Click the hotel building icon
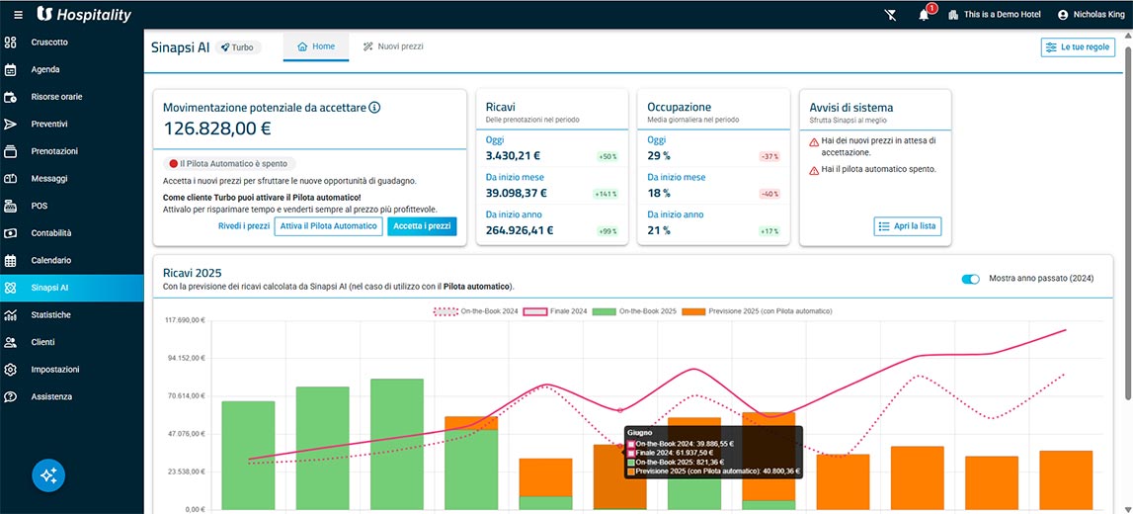The image size is (1133, 514). point(953,15)
